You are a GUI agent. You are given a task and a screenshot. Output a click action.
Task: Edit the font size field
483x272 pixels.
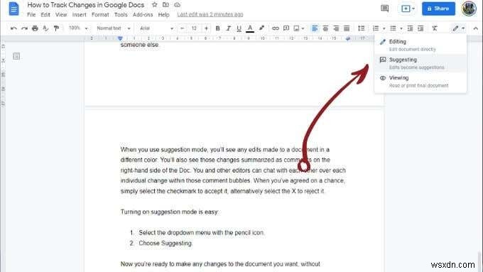(194, 28)
